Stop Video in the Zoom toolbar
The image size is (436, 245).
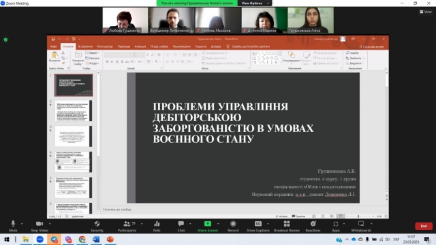40,226
